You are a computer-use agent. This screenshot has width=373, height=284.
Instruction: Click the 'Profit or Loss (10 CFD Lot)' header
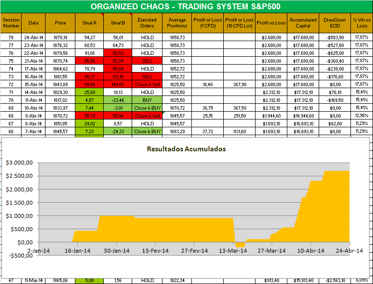(x=239, y=23)
